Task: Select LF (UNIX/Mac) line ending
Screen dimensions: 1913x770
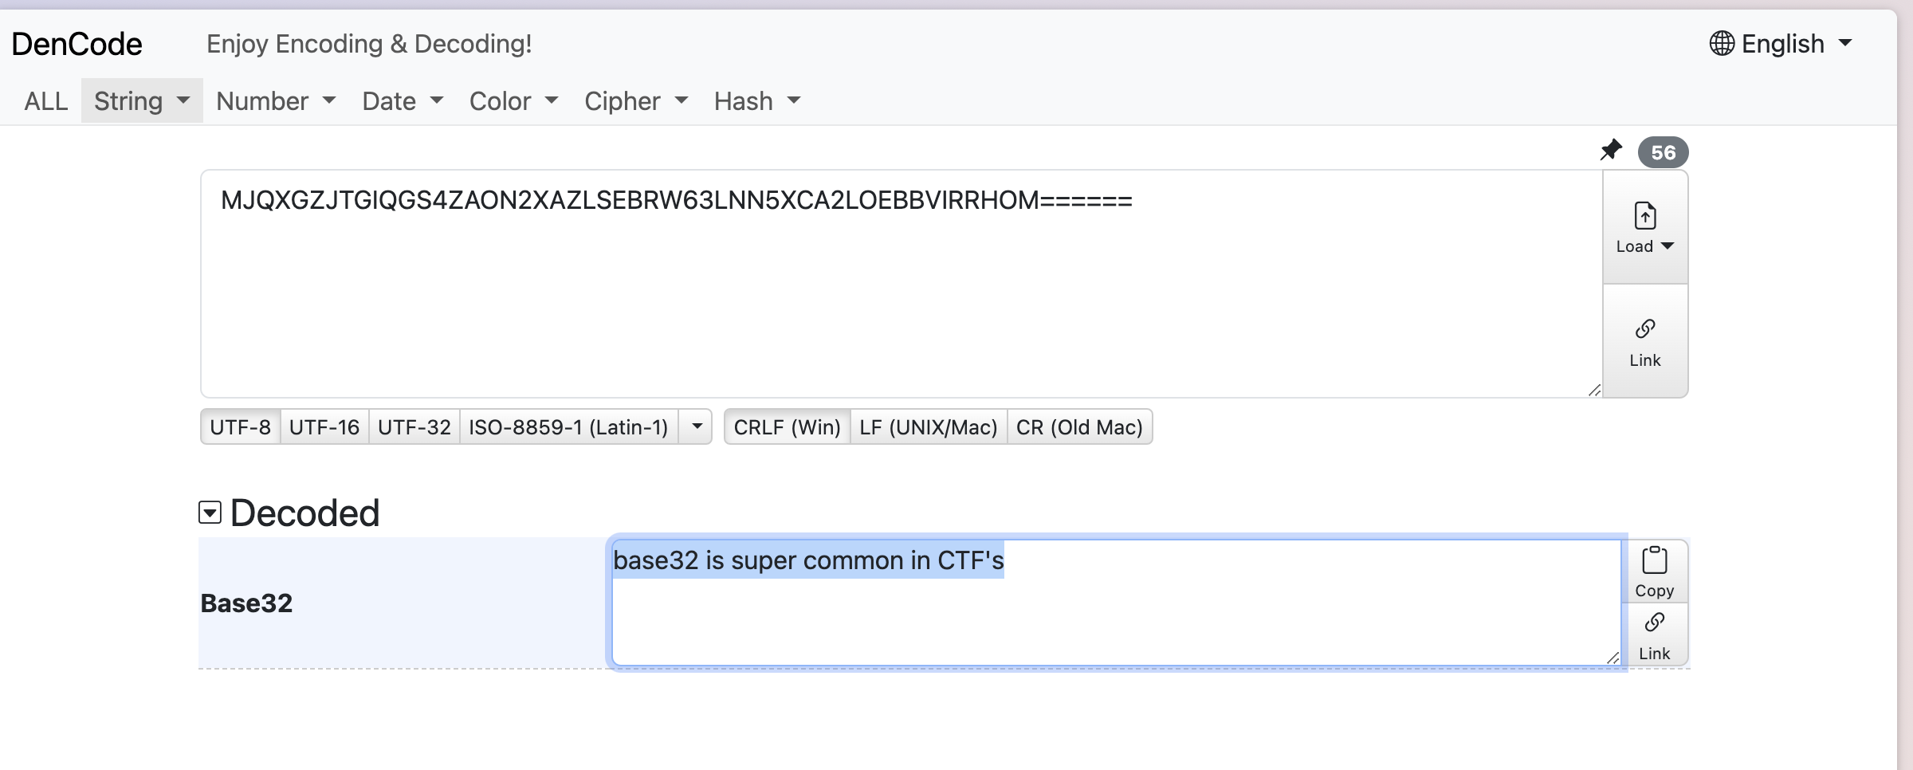Action: point(929,427)
